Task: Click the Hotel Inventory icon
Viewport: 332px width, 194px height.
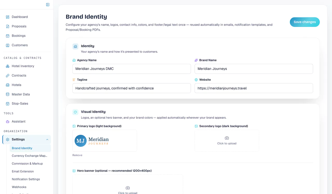Action: coord(8,66)
